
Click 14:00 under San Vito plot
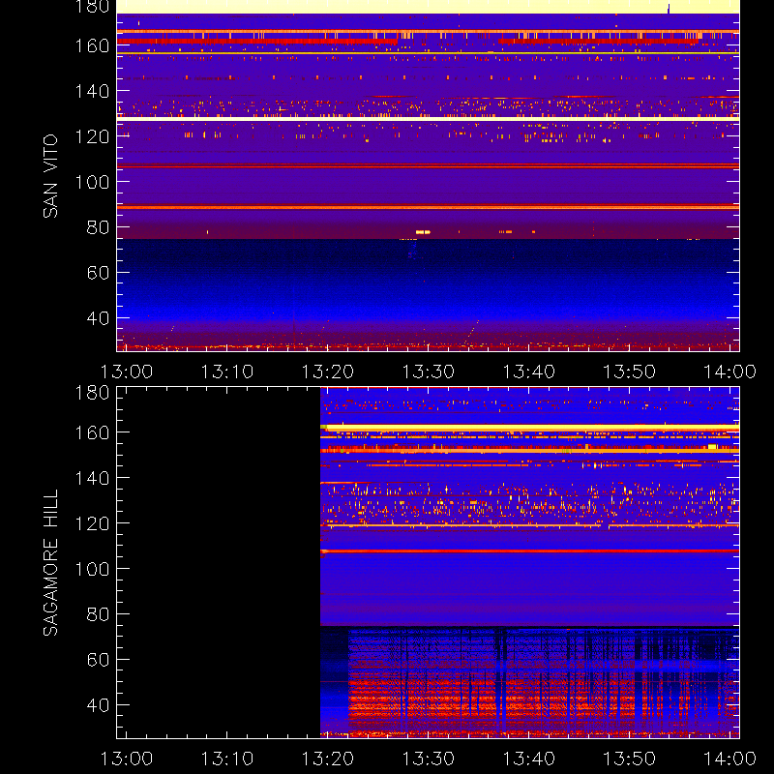tap(730, 372)
